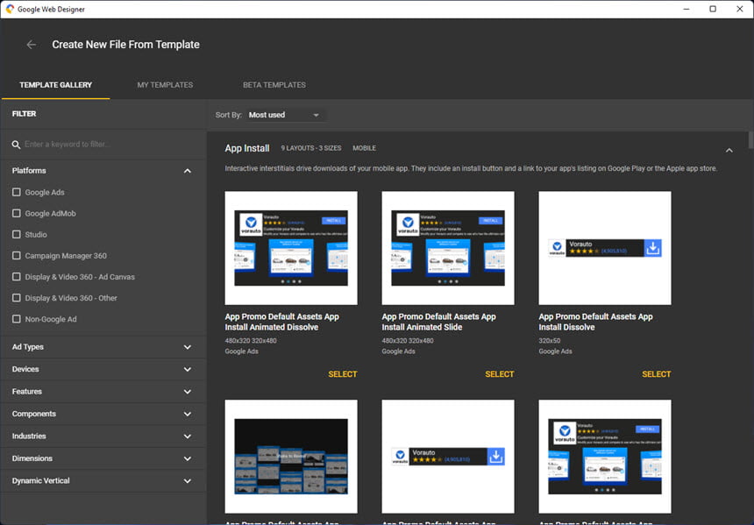Check Display & Video 360 - Ad Canvas
Image resolution: width=754 pixels, height=525 pixels.
(17, 277)
